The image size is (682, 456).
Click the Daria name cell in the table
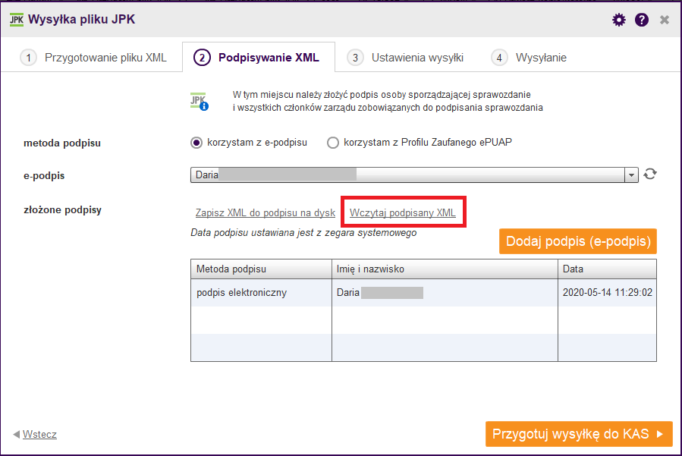(x=445, y=292)
